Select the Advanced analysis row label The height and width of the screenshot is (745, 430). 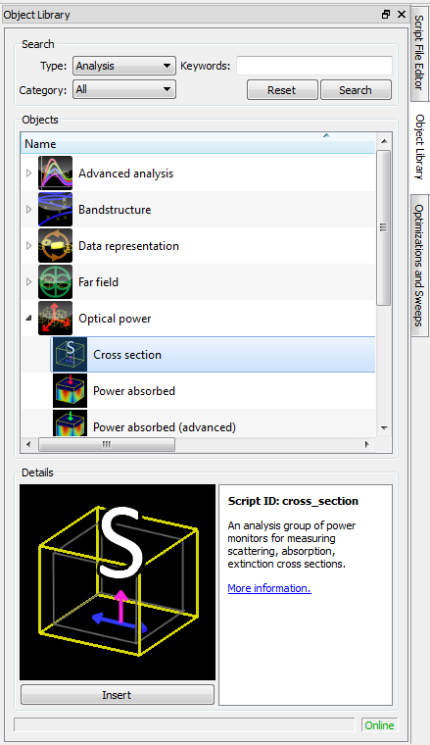125,174
